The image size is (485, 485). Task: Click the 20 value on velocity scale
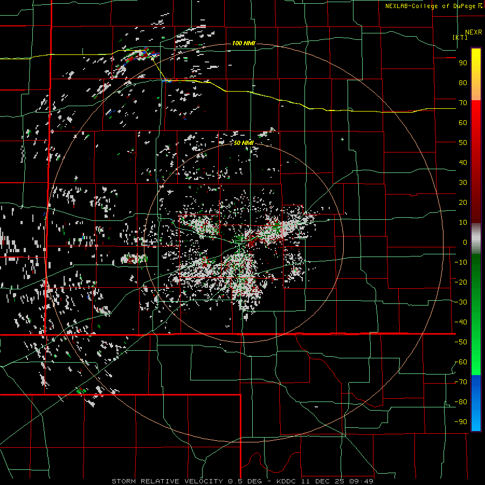(x=463, y=202)
